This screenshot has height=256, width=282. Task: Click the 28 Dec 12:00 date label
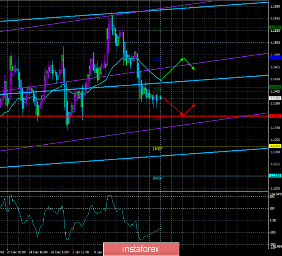60,252
